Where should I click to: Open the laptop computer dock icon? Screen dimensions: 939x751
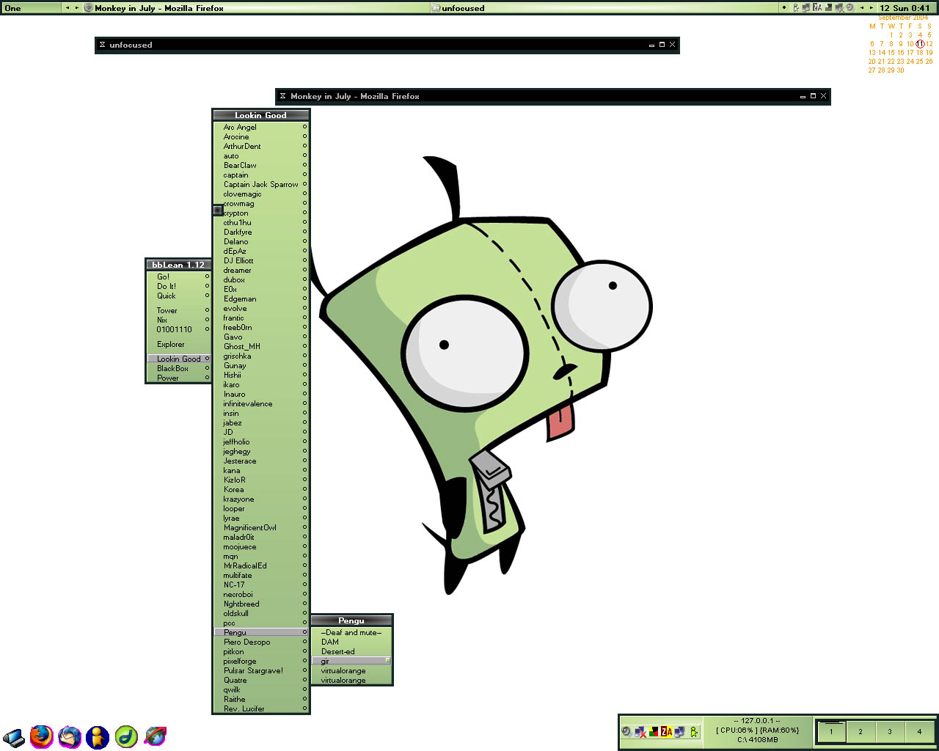13,737
